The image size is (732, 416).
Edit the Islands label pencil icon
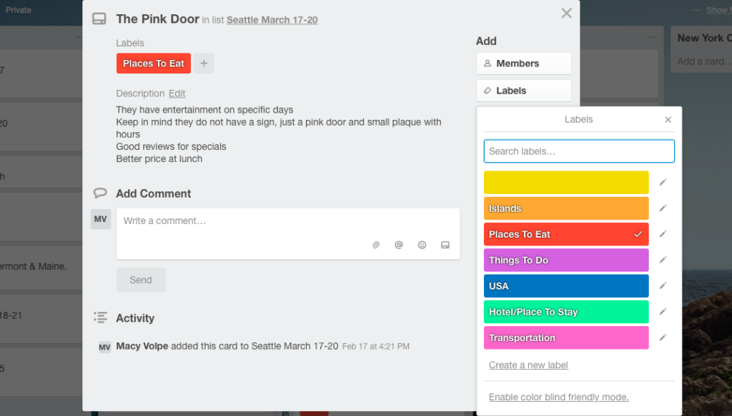pos(663,208)
